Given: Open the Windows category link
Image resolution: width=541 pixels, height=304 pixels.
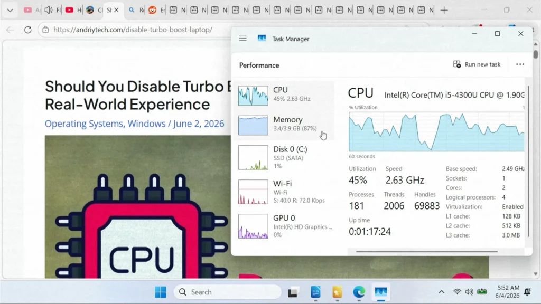Looking at the screenshot, I should 147,123.
